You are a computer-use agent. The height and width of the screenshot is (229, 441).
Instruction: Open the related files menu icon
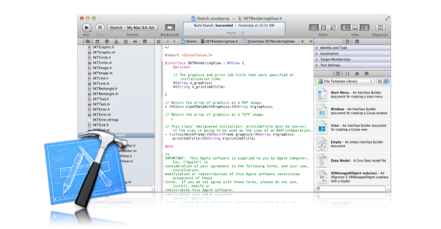[x=159, y=42]
